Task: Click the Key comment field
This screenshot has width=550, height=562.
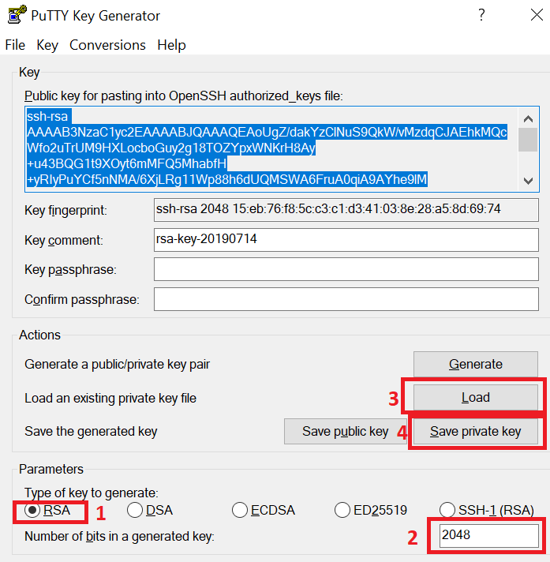Action: [346, 240]
